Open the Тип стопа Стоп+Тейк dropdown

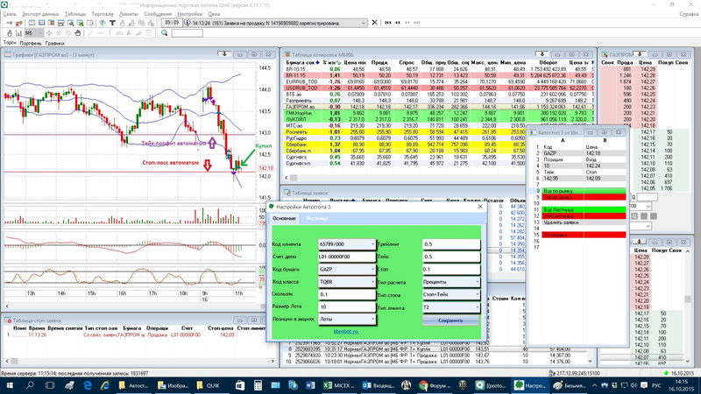(479, 295)
